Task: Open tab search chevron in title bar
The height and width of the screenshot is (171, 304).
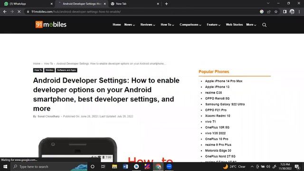Action: click(x=268, y=3)
